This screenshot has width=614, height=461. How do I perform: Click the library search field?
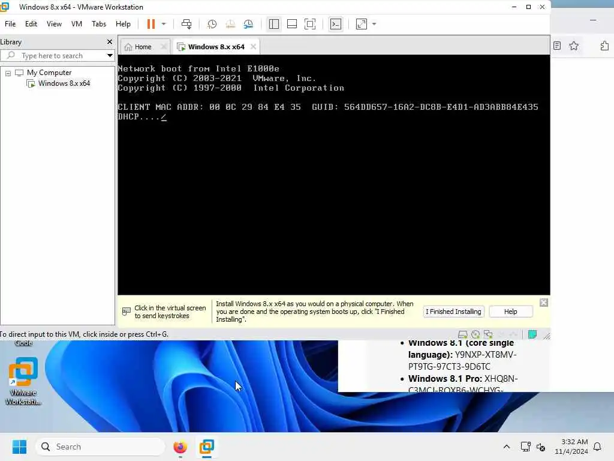pos(58,56)
